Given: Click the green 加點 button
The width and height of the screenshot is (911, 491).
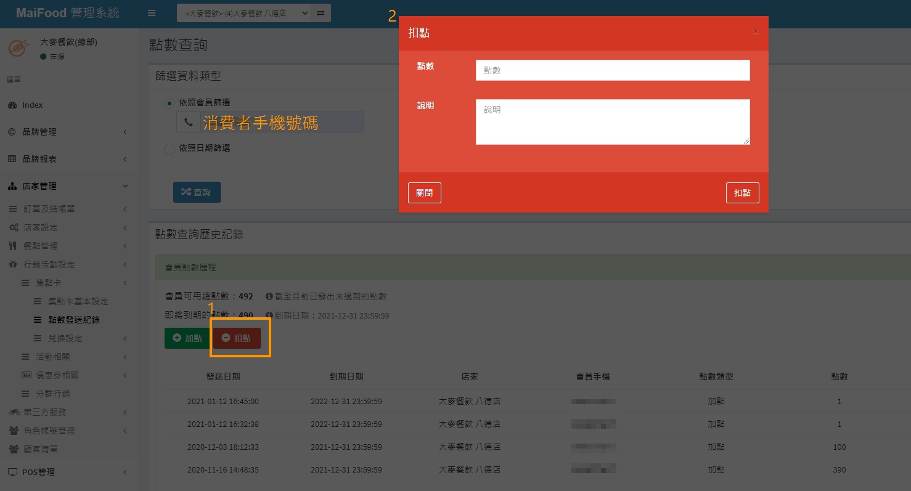Looking at the screenshot, I should point(187,338).
